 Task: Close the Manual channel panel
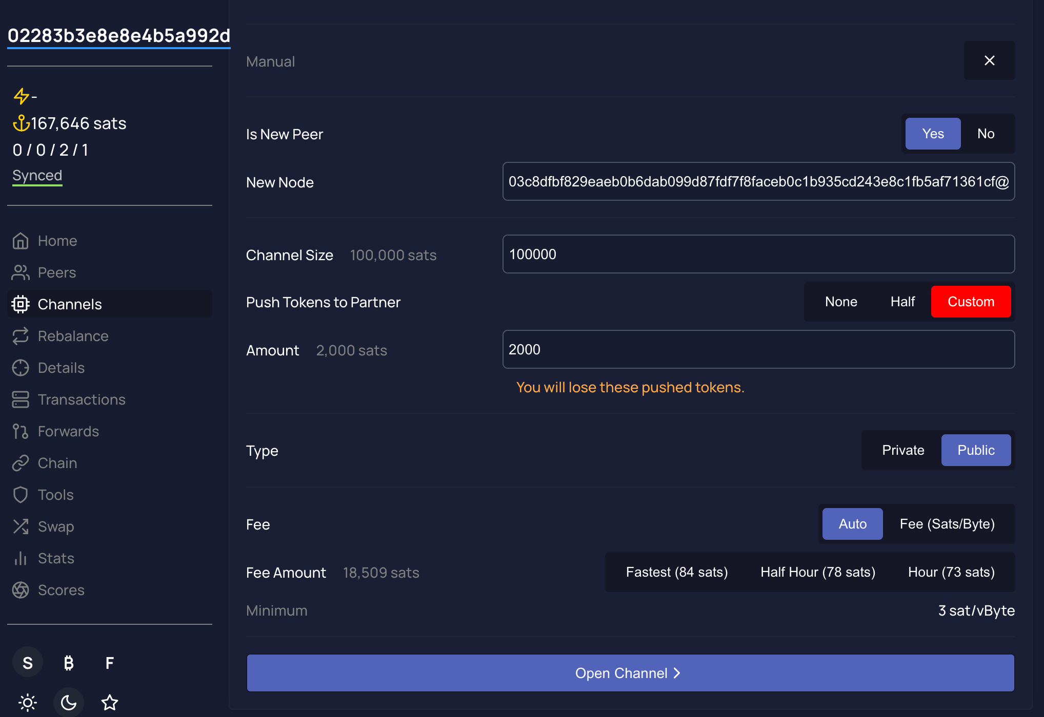(x=989, y=60)
